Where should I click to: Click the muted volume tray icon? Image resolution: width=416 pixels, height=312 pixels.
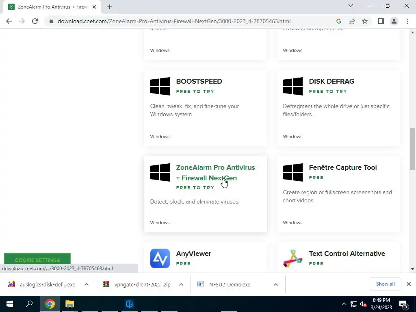(363, 304)
